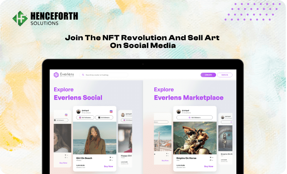Like the Empire On Horse artwork
The width and height of the screenshot is (287, 174).
click(211, 157)
